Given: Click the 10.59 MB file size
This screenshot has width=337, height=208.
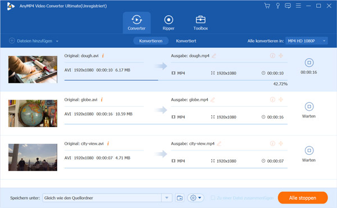Looking at the screenshot, I should click(x=124, y=114).
